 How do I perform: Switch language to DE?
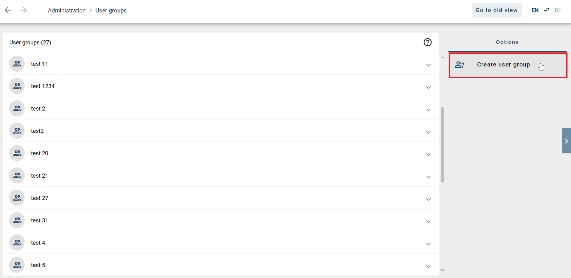tap(558, 10)
